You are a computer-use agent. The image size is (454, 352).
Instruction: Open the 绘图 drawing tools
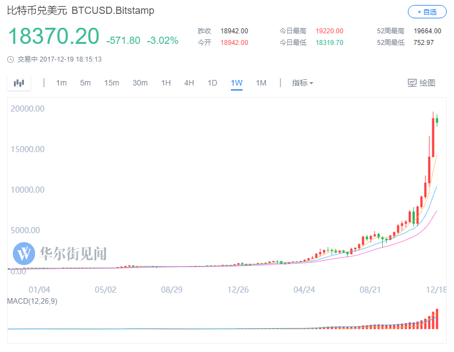click(x=421, y=83)
